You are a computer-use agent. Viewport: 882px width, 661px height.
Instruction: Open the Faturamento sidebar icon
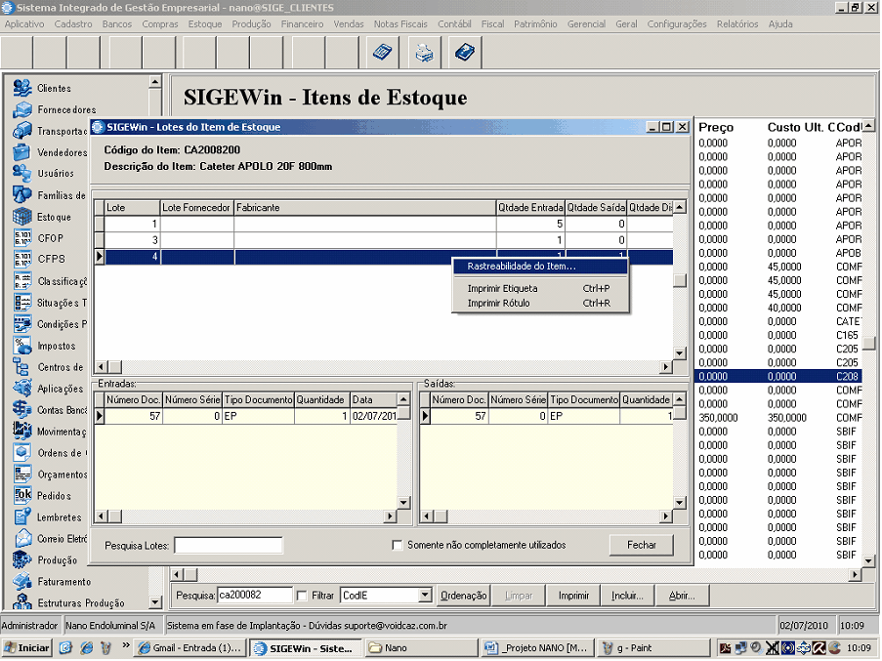pyautogui.click(x=21, y=581)
